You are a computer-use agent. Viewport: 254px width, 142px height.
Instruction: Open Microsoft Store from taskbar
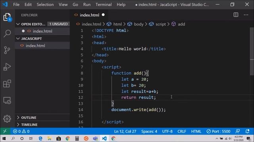pyautogui.click(x=58, y=138)
